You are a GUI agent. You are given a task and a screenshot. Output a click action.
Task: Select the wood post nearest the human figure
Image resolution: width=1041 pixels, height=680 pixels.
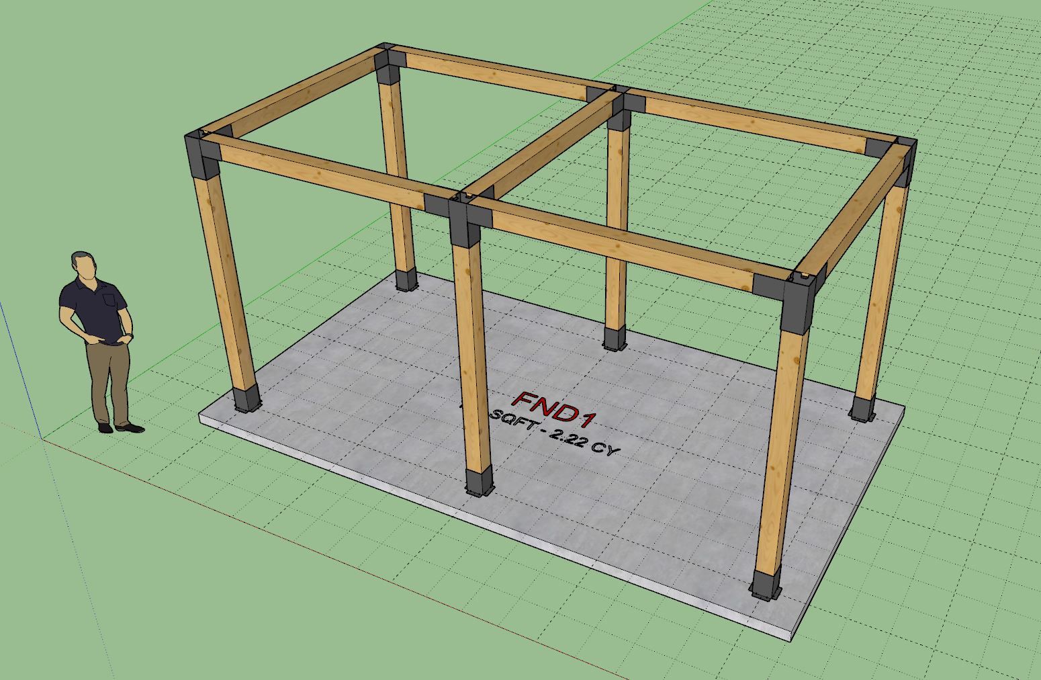(x=224, y=282)
